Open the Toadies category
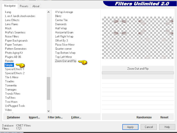 pyautogui.click(x=10, y=81)
